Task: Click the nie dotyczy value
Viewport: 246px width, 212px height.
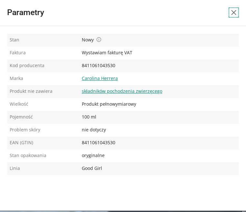Action: pyautogui.click(x=94, y=130)
